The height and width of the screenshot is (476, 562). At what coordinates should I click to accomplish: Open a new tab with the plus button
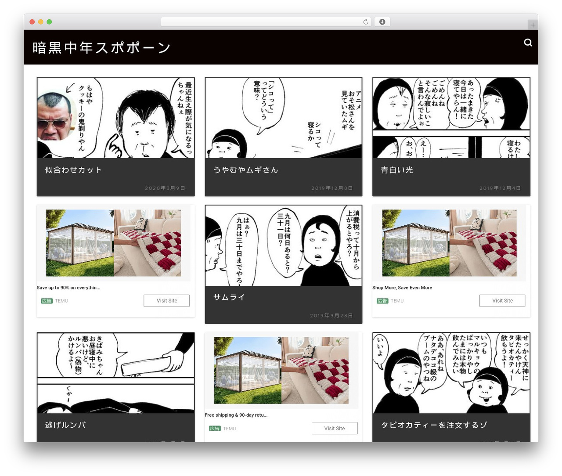pos(533,25)
